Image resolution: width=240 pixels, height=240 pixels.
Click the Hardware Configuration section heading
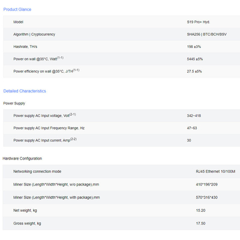click(22, 158)
